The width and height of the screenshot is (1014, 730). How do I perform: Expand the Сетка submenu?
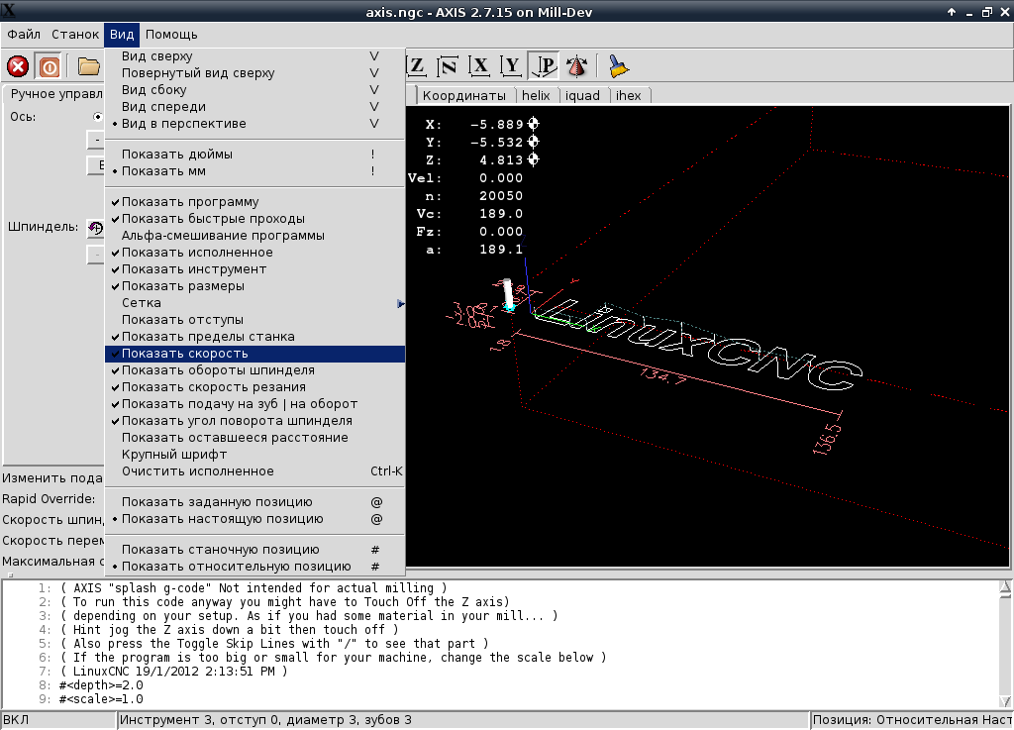click(142, 303)
